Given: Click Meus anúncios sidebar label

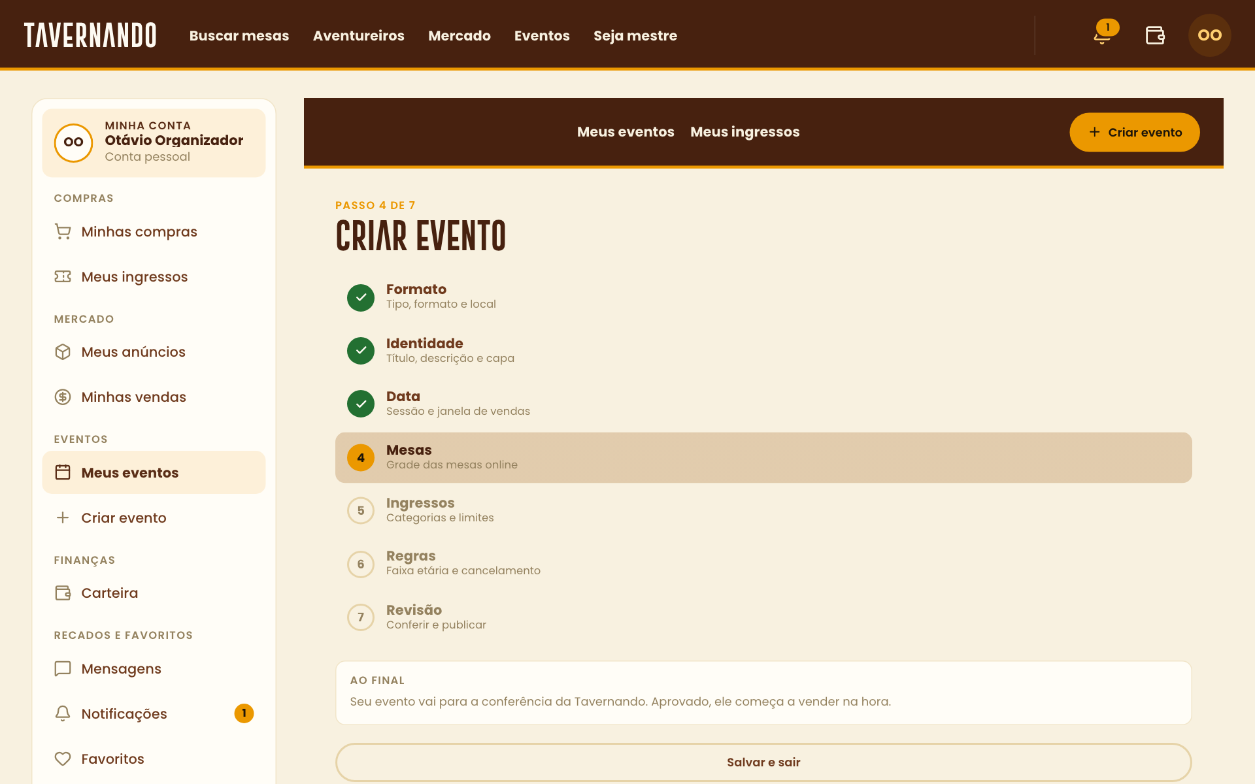Looking at the screenshot, I should 133,352.
